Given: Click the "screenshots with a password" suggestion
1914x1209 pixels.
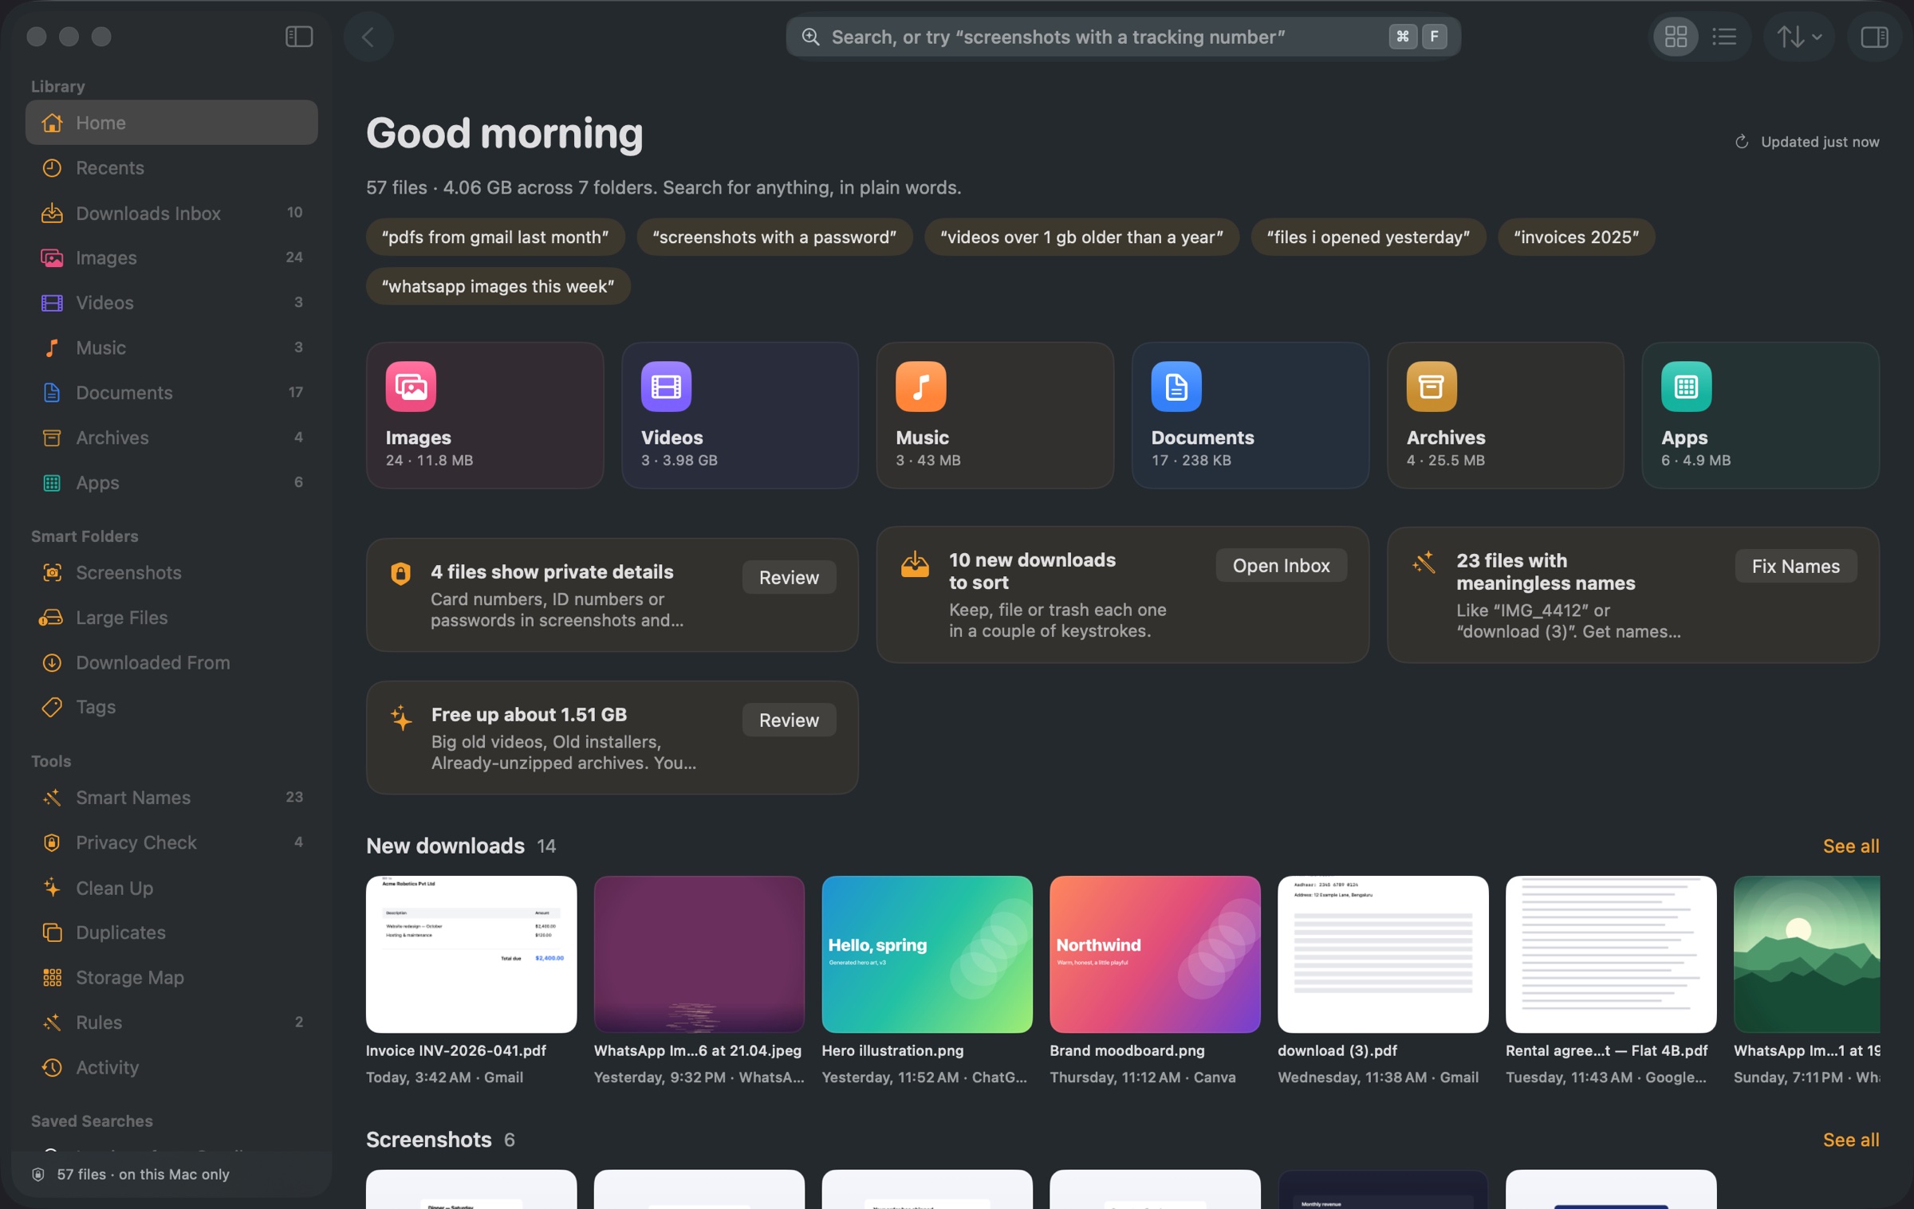Looking at the screenshot, I should [x=774, y=237].
